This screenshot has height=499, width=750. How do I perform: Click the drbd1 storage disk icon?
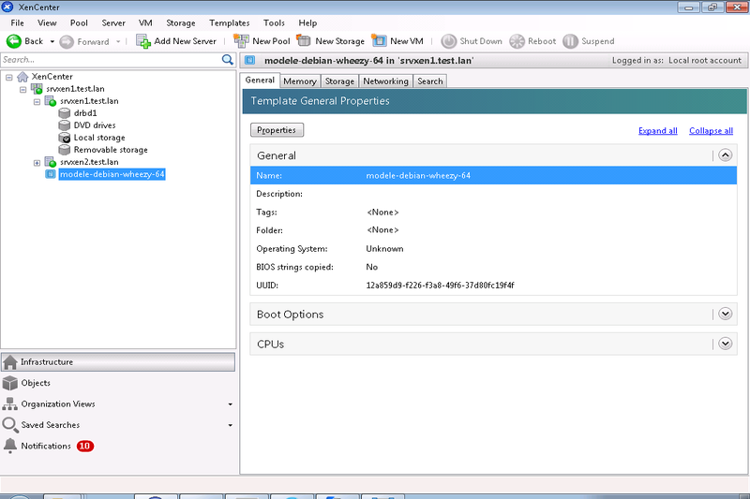tap(65, 113)
